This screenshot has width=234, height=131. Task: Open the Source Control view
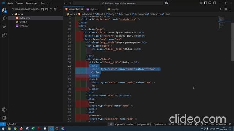[x=4, y=27]
